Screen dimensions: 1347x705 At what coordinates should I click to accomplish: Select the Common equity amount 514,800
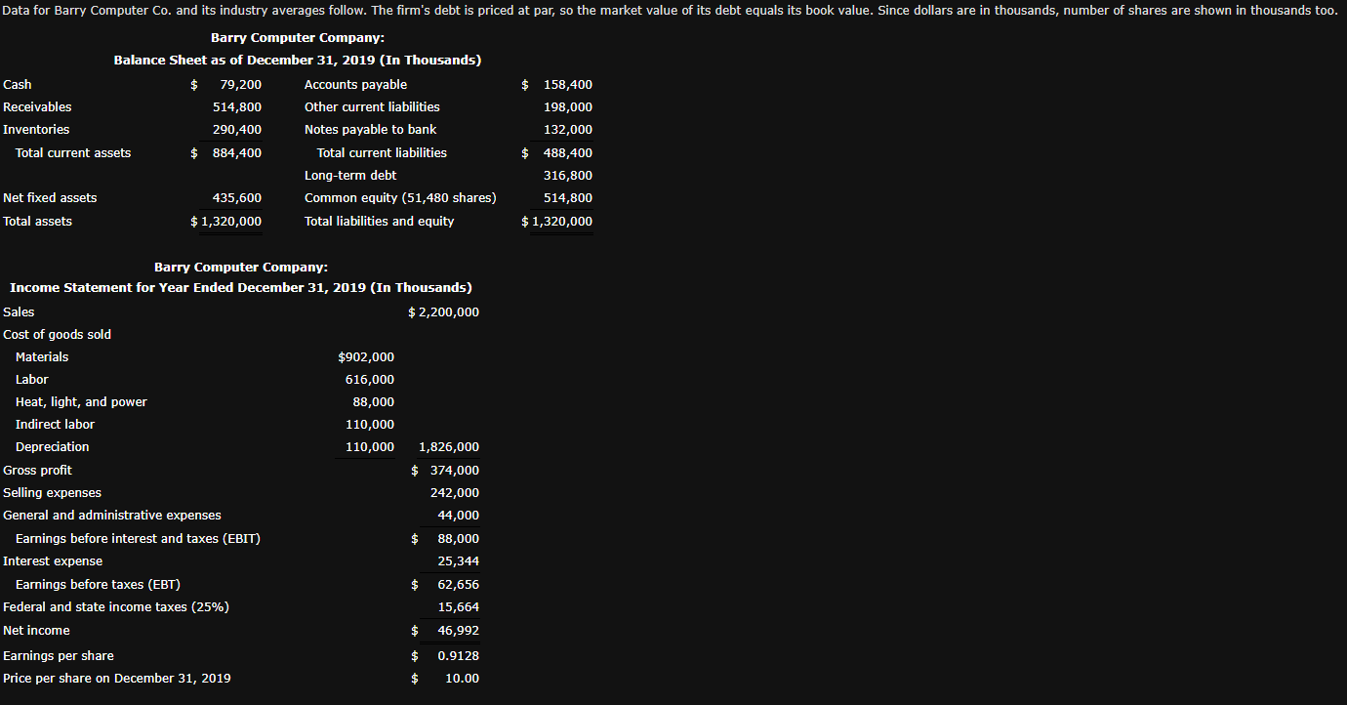pyautogui.click(x=568, y=198)
